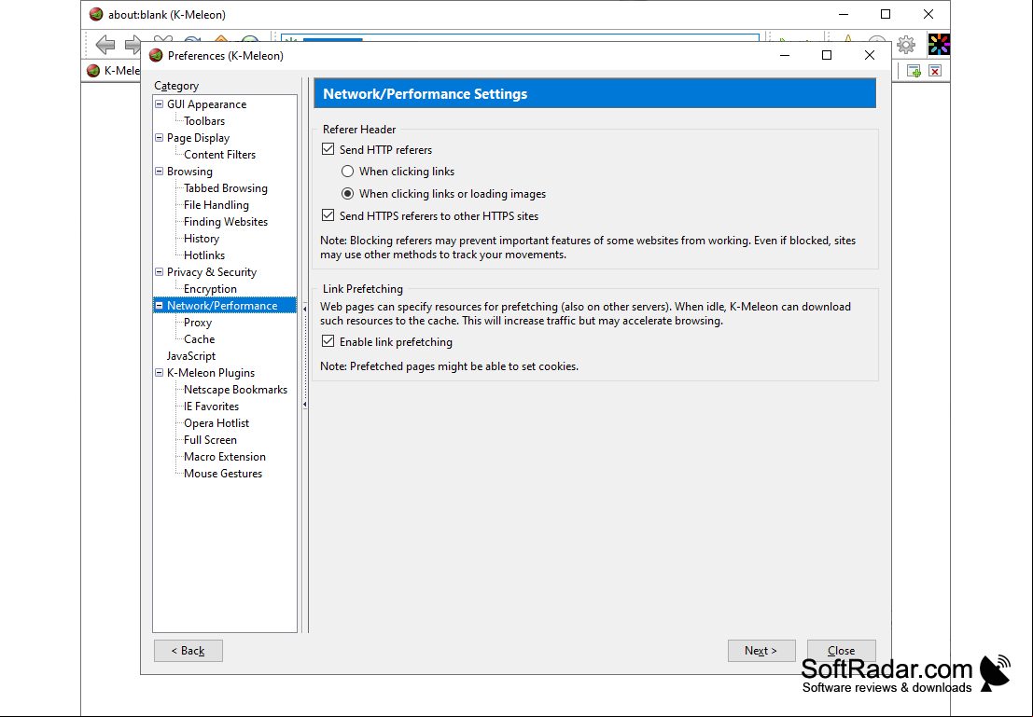This screenshot has width=1033, height=717.
Task: Switch to the K-Meleon browser tab
Action: point(113,71)
